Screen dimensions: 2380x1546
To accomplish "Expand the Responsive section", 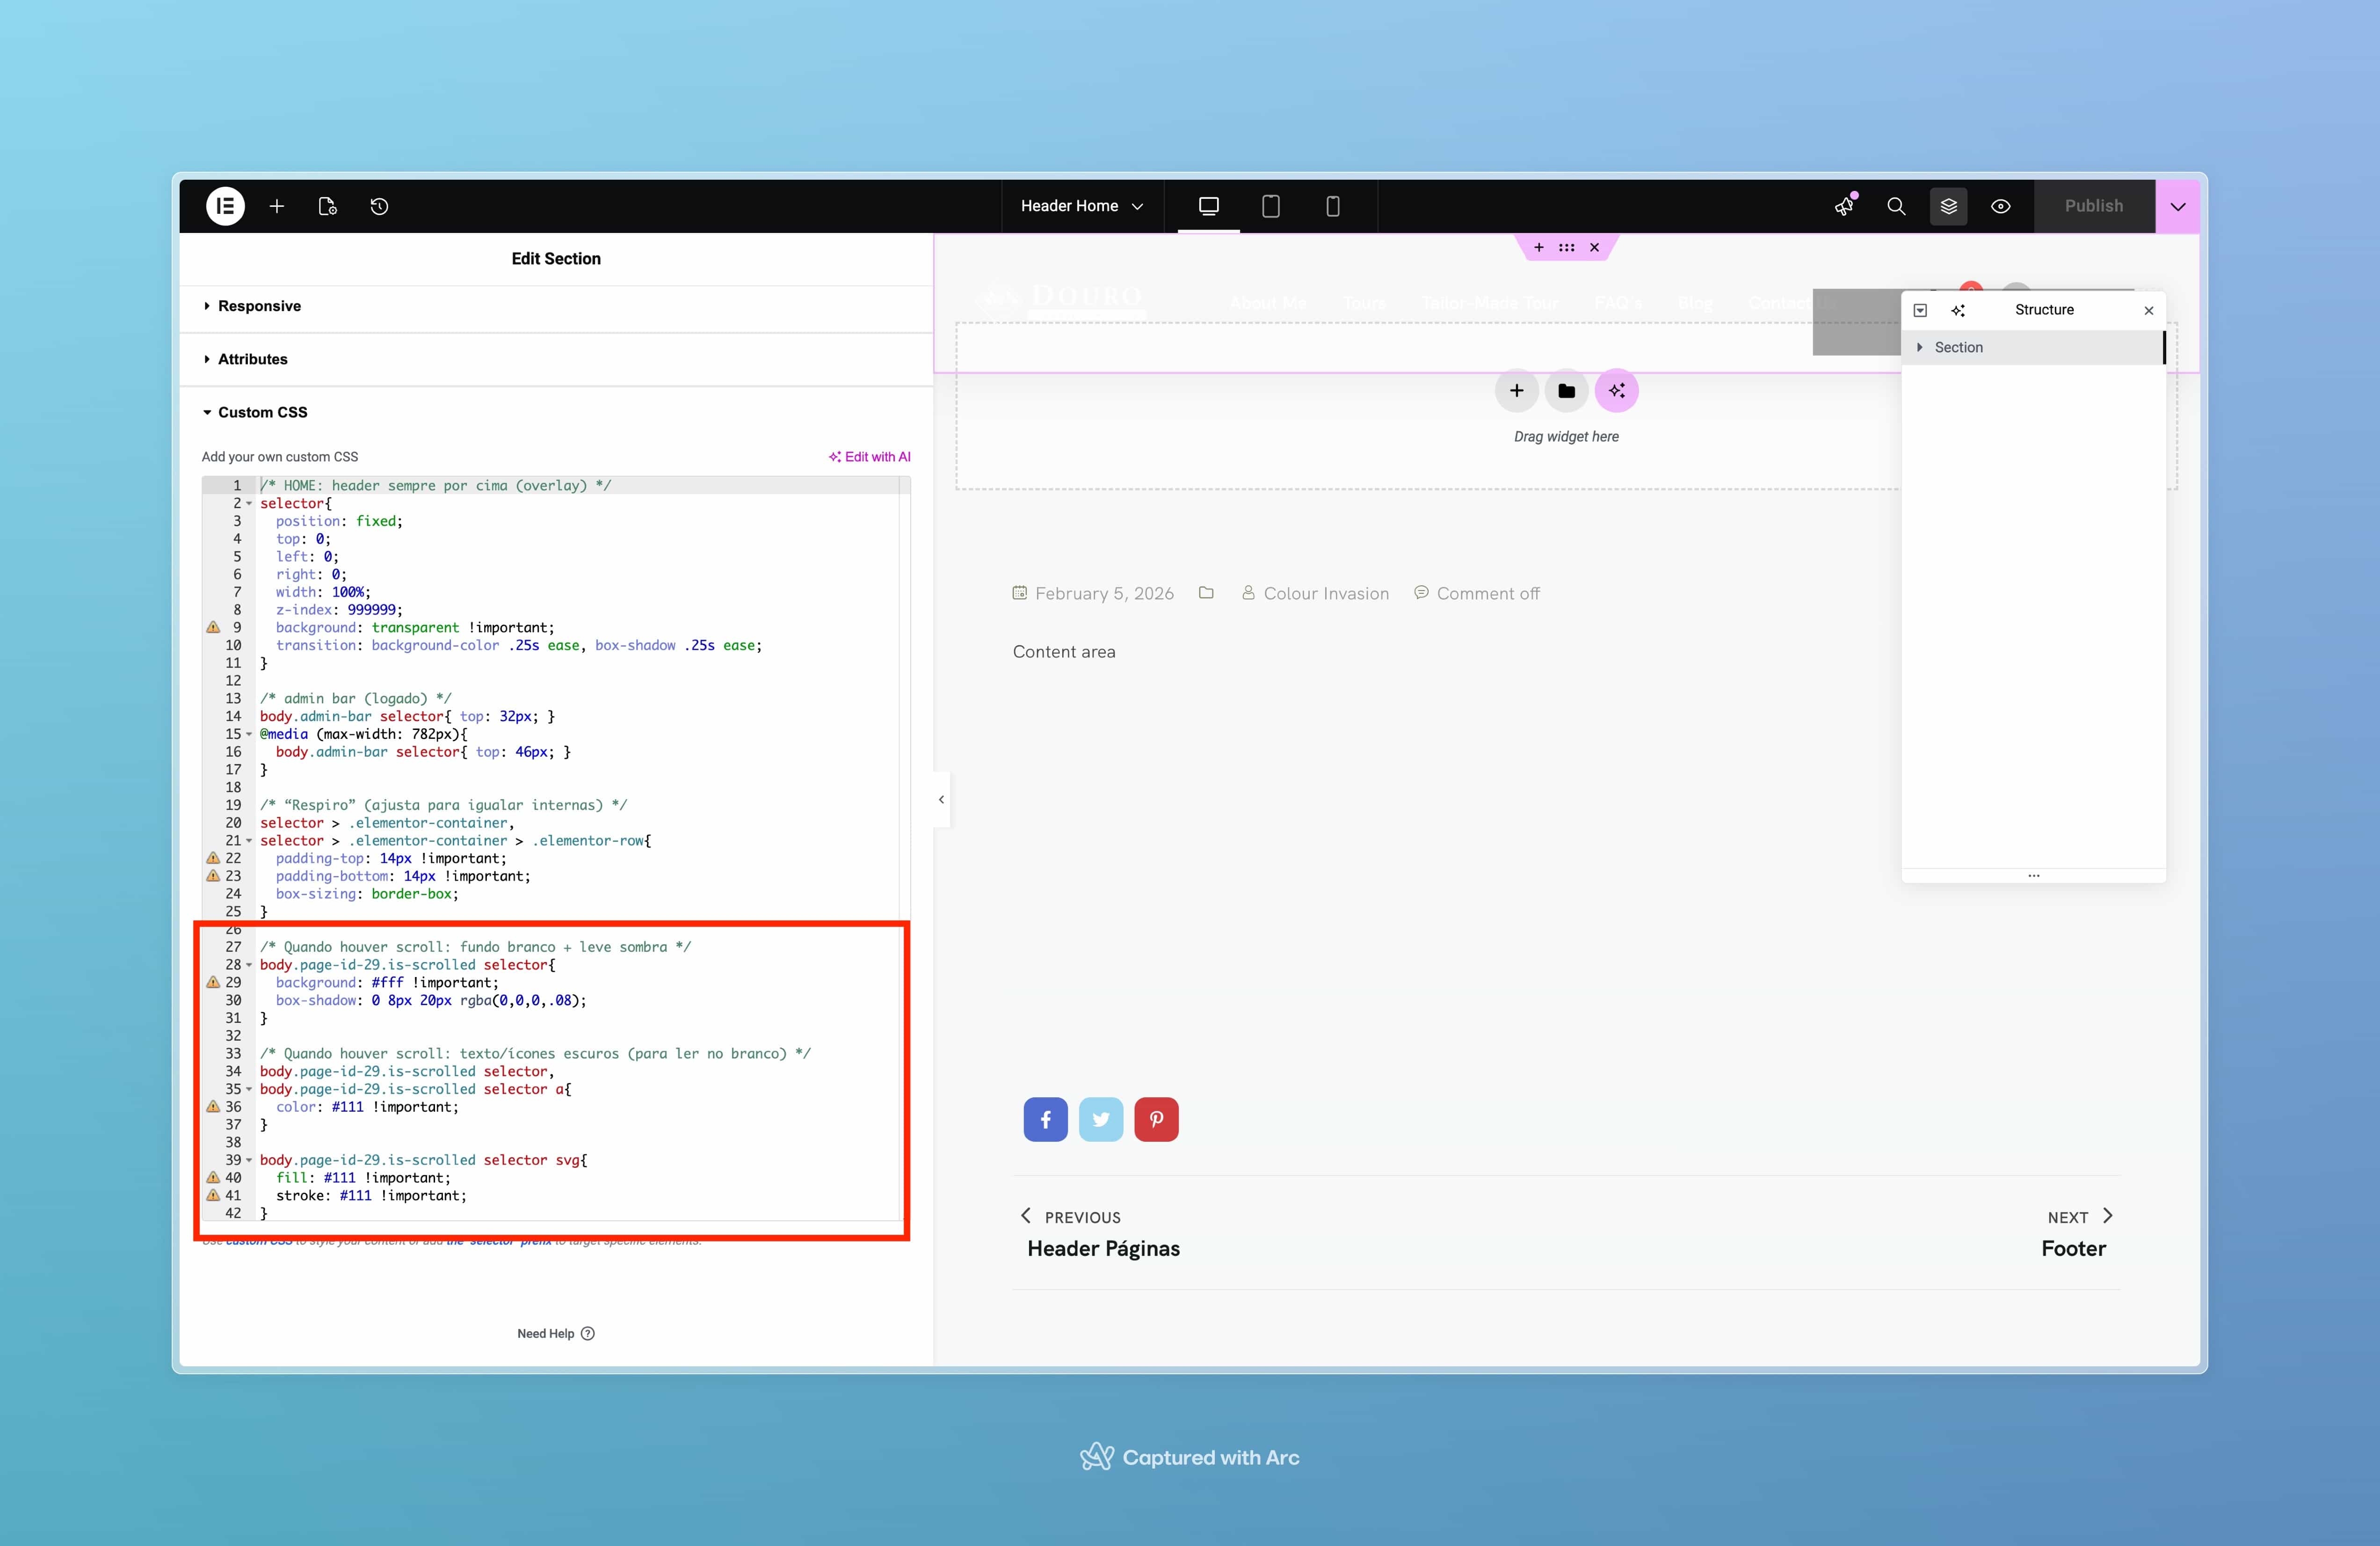I will (x=259, y=306).
